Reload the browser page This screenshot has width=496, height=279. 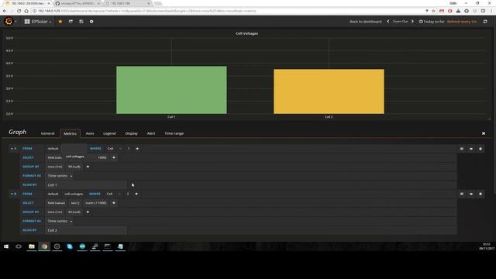pyautogui.click(x=19, y=11)
